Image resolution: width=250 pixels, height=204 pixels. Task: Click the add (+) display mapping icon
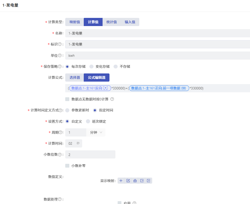click(x=121, y=181)
